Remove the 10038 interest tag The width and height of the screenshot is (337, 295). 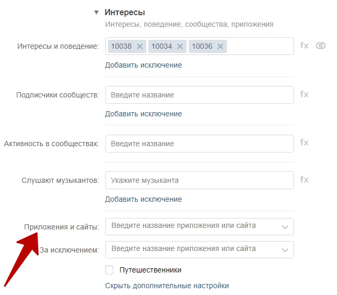click(140, 47)
